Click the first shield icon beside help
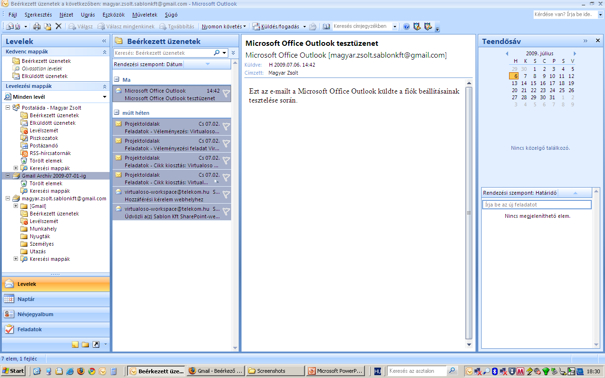This screenshot has height=378, width=605. [x=417, y=26]
